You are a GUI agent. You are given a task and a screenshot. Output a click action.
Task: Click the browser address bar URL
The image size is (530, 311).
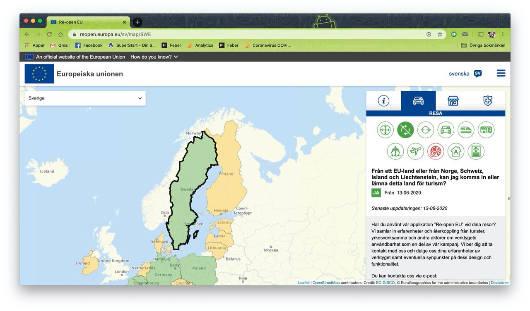point(116,34)
